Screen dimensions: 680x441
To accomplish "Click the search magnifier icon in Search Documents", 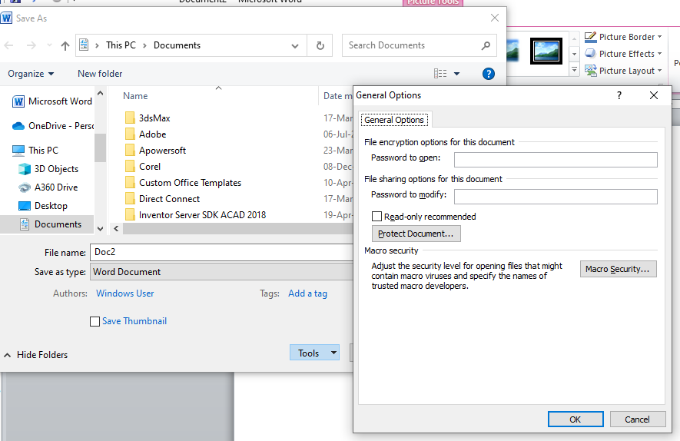I will coord(486,45).
